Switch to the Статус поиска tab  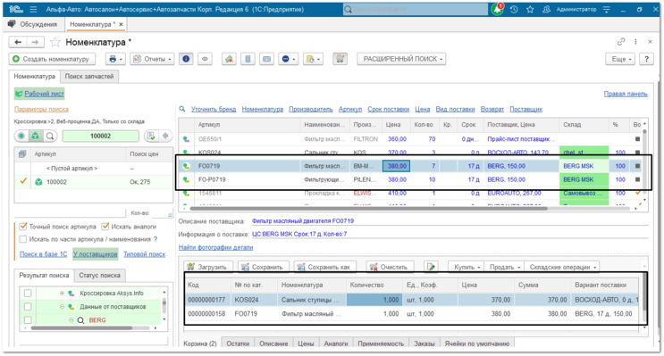click(x=99, y=275)
